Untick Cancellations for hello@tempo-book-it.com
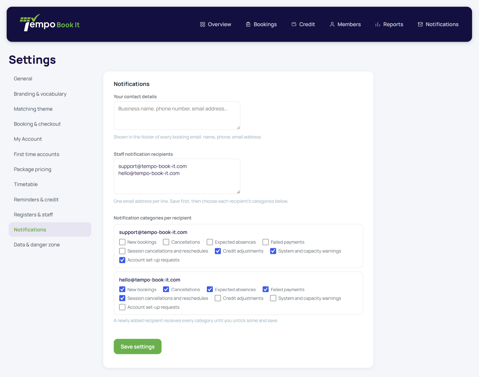Viewport: 479px width, 377px height. (166, 289)
